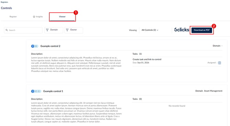Screen dimensions: 230x126
Task: Click inside the Search input field
Action: click(x=23, y=30)
